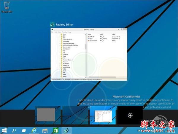Select the third desktop thumbnail with Registry Editor
Screen dimensions: 178x134
click(103, 115)
